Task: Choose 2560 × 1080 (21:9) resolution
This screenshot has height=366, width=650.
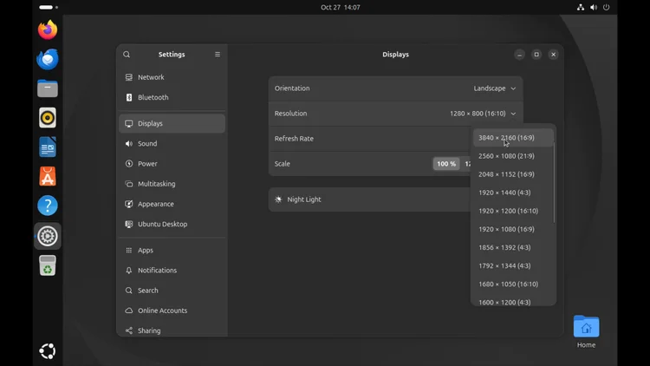Action: pyautogui.click(x=513, y=156)
